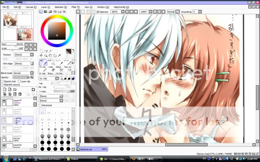Clear the selected layer
Screen dimensions: 260x162
pyautogui.click(x=15, y=94)
